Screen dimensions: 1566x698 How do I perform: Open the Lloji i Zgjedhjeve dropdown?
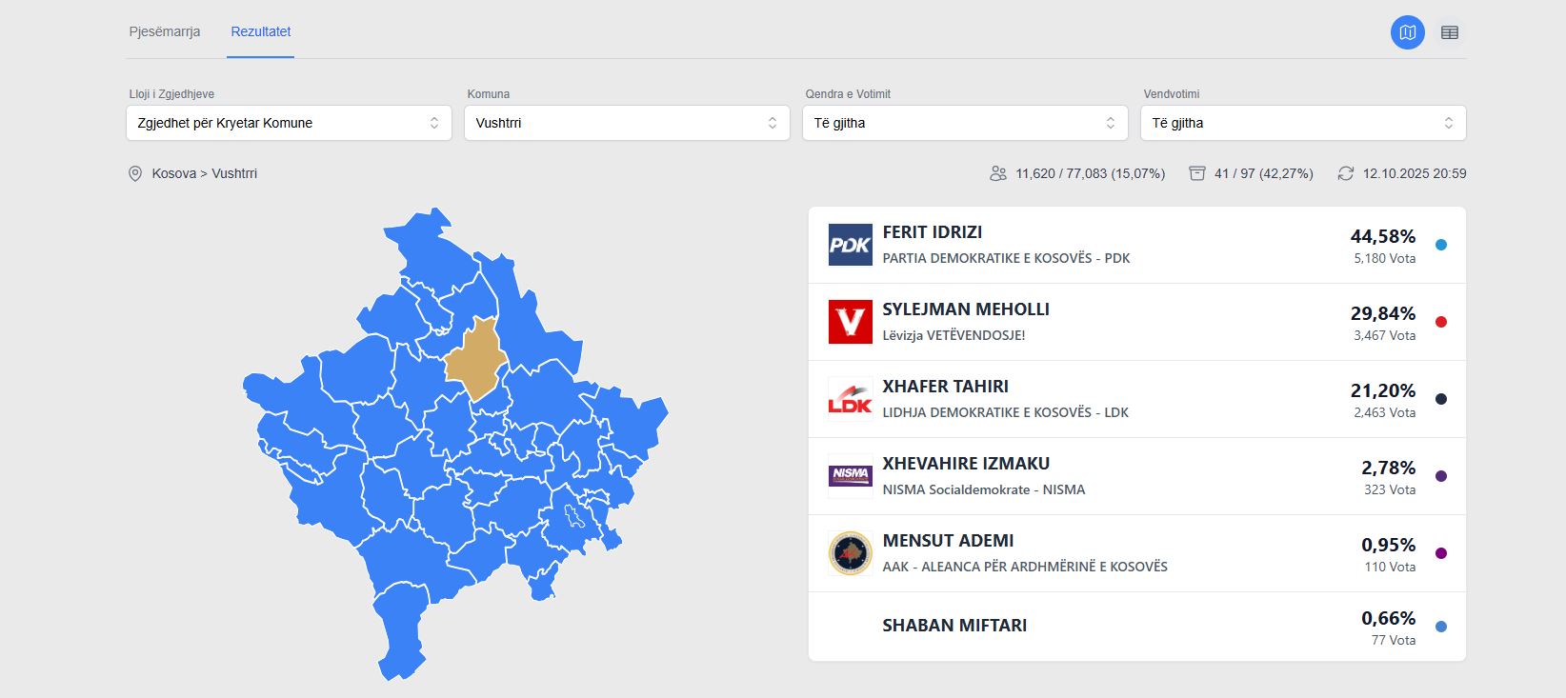tap(289, 123)
